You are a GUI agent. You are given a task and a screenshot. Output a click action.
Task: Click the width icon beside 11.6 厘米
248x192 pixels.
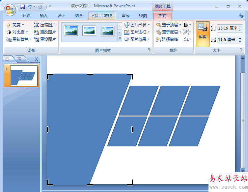(x=213, y=40)
